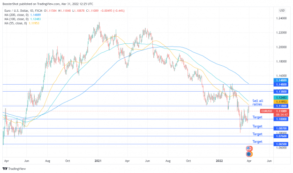Click the red 1.11089 last price tag

click(x=281, y=111)
